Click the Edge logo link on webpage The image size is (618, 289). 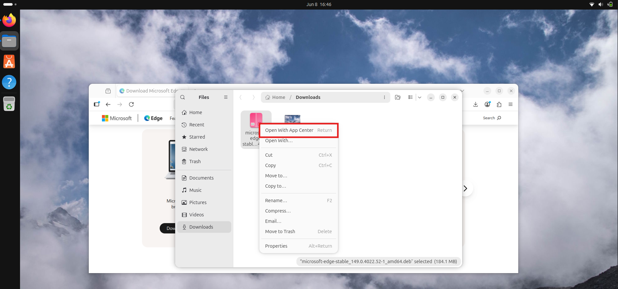(153, 118)
